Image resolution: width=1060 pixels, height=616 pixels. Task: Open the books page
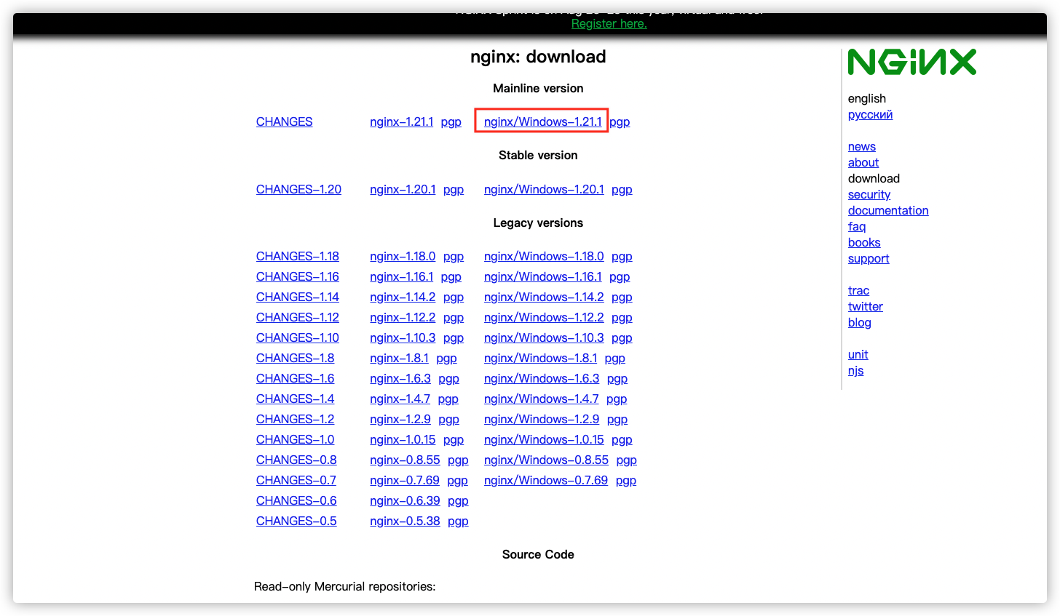864,243
